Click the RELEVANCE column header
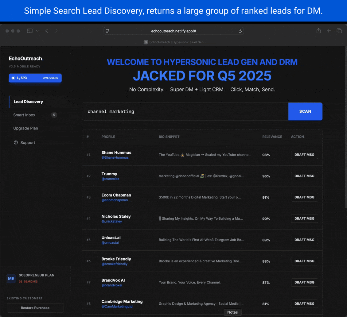Screen dimensions: 347x317 [x=272, y=137]
